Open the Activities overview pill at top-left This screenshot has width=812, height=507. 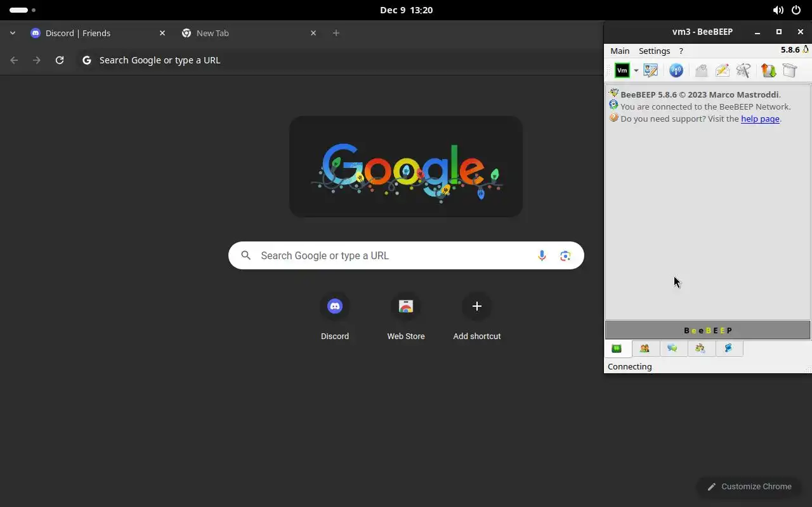(22, 10)
